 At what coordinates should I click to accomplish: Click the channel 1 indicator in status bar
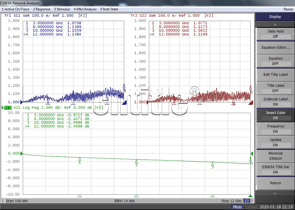[3, 201]
